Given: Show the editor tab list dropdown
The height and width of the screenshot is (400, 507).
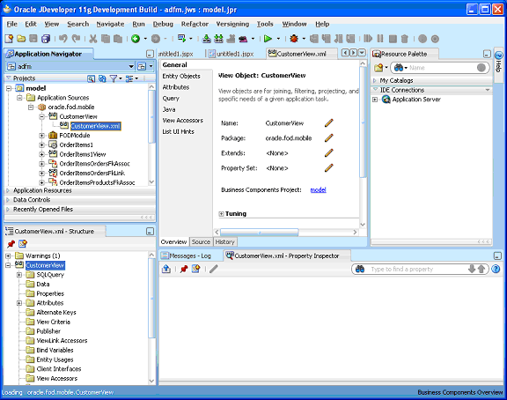Looking at the screenshot, I should click(x=362, y=53).
